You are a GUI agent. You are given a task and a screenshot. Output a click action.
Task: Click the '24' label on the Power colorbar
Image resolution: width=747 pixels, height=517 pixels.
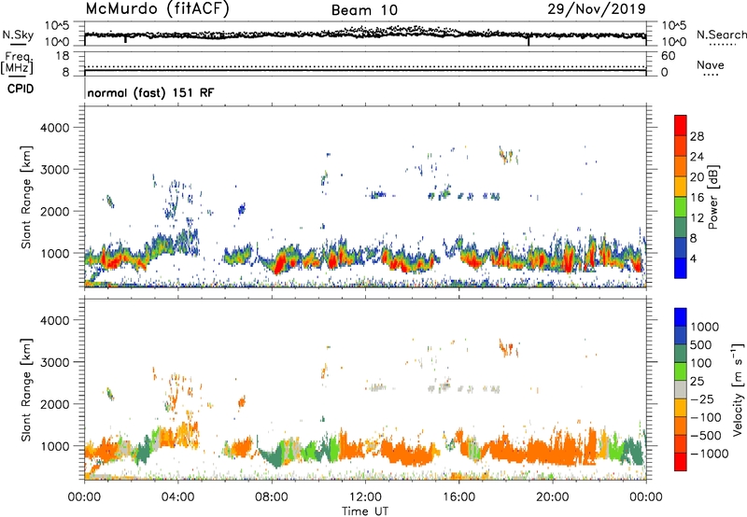pyautogui.click(x=697, y=157)
